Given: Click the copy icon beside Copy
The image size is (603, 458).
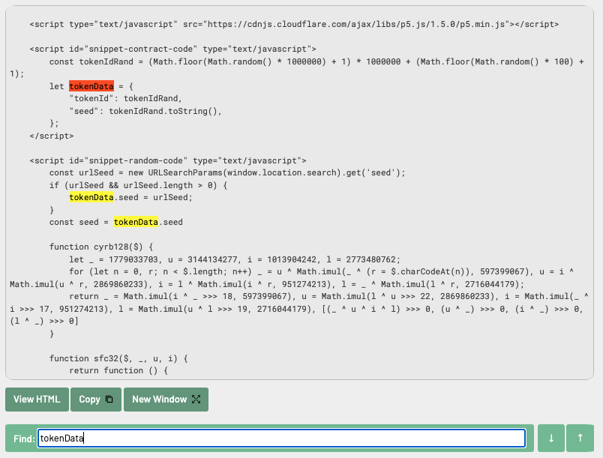Looking at the screenshot, I should [109, 400].
